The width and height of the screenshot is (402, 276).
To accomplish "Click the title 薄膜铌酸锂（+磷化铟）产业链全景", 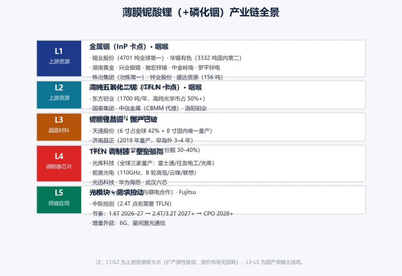I will point(201,12).
